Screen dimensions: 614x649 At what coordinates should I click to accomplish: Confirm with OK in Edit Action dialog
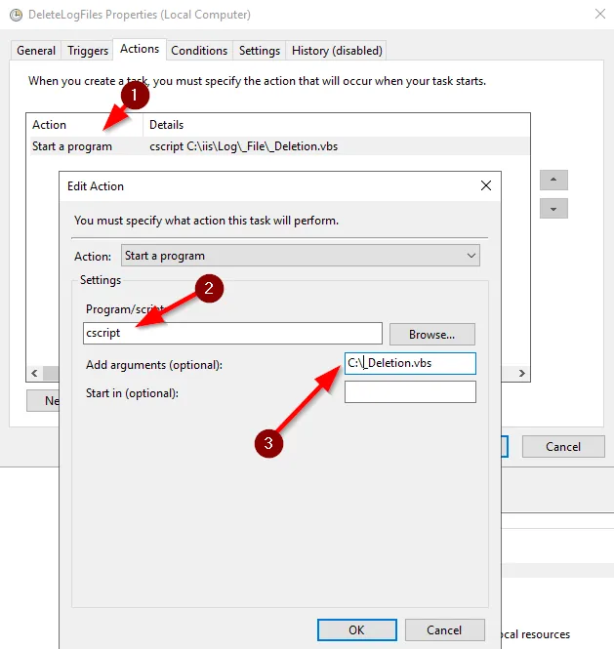tap(356, 629)
